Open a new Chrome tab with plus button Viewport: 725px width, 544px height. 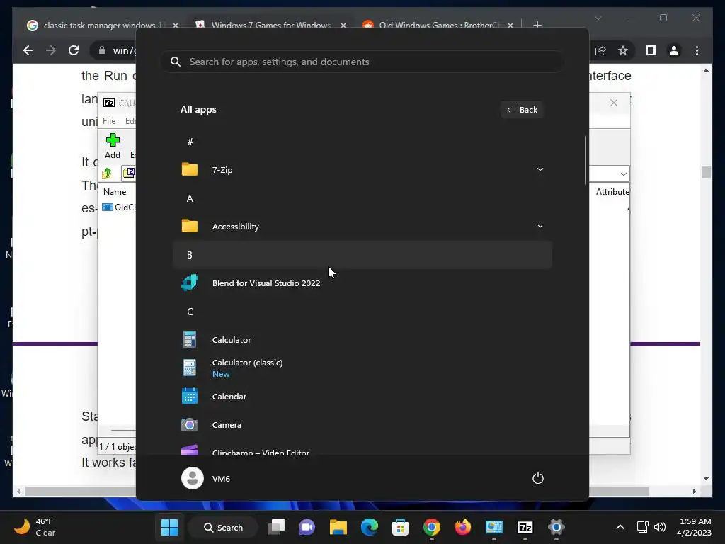click(537, 25)
